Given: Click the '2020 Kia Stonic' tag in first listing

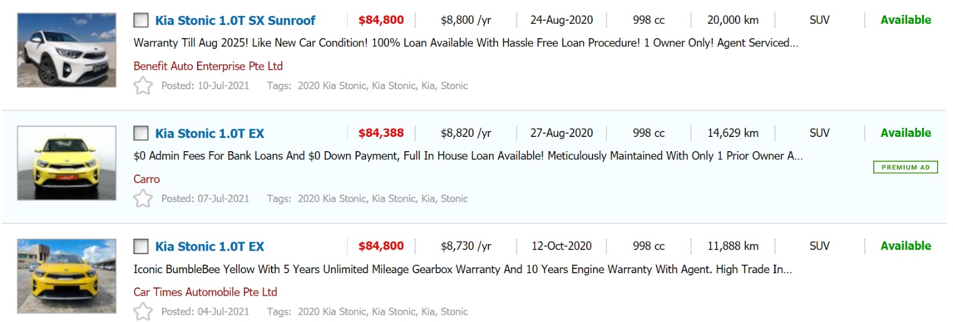Looking at the screenshot, I should (332, 86).
